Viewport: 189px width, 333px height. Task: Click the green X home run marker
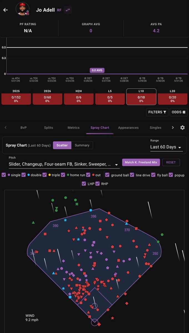[x=77, y=204]
